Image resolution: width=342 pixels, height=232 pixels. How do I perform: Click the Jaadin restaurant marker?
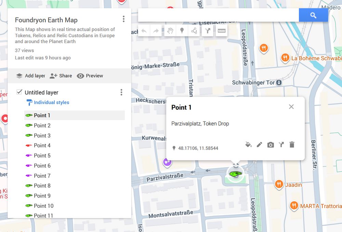279,184
